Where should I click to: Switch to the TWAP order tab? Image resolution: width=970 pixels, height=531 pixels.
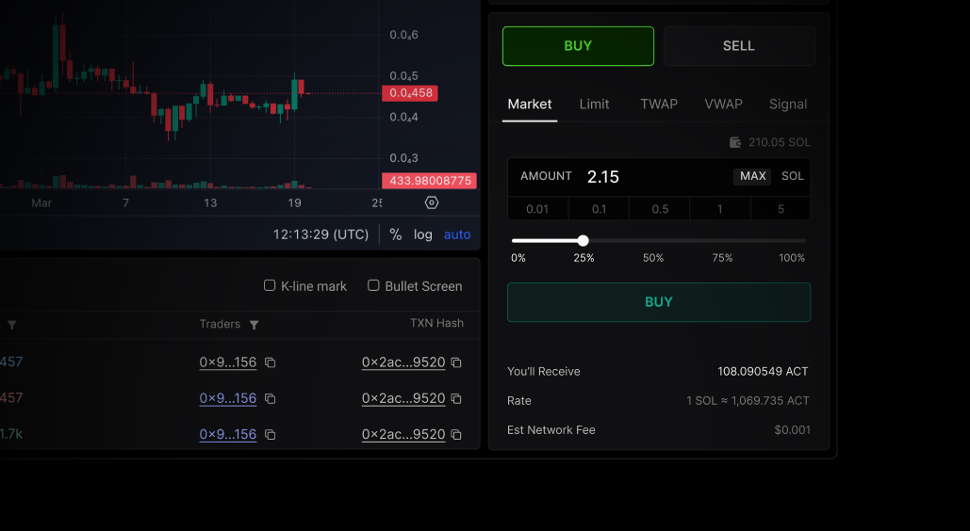tap(659, 105)
